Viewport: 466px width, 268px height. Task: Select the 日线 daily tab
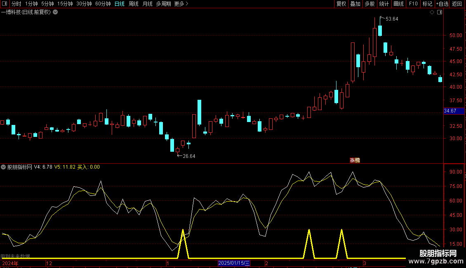tap(120, 4)
